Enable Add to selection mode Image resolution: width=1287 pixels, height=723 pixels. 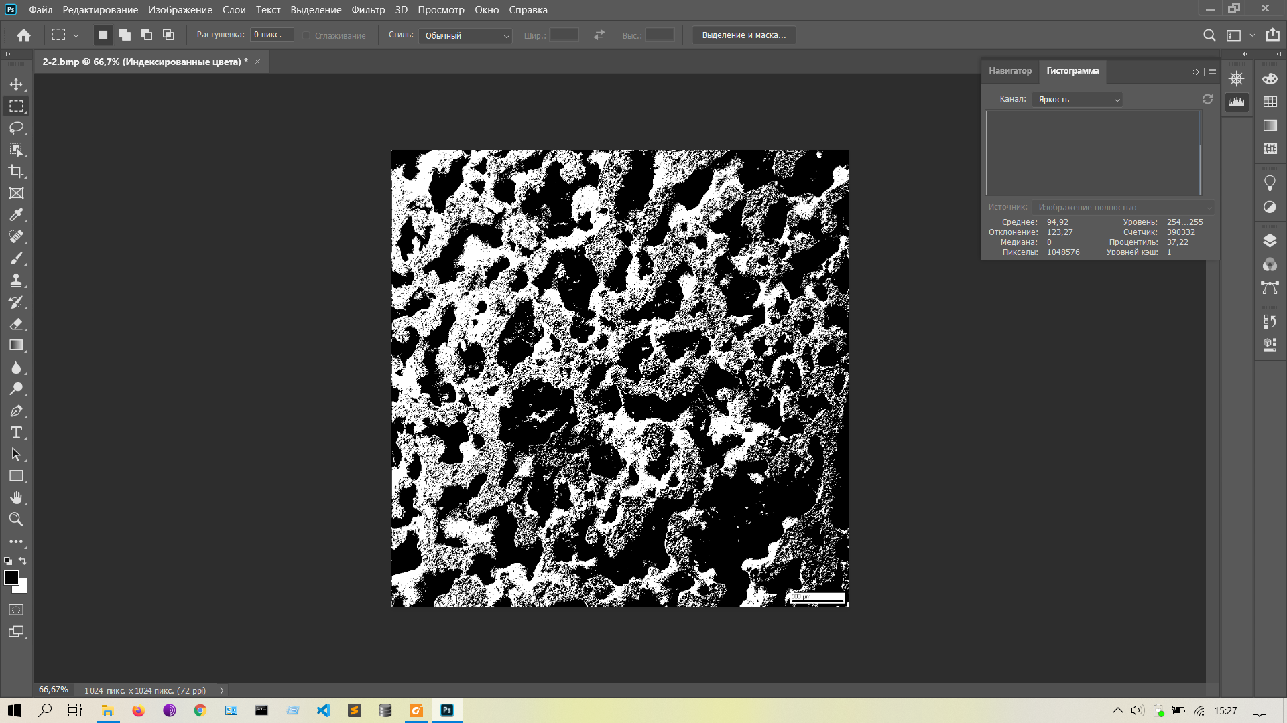pyautogui.click(x=125, y=35)
